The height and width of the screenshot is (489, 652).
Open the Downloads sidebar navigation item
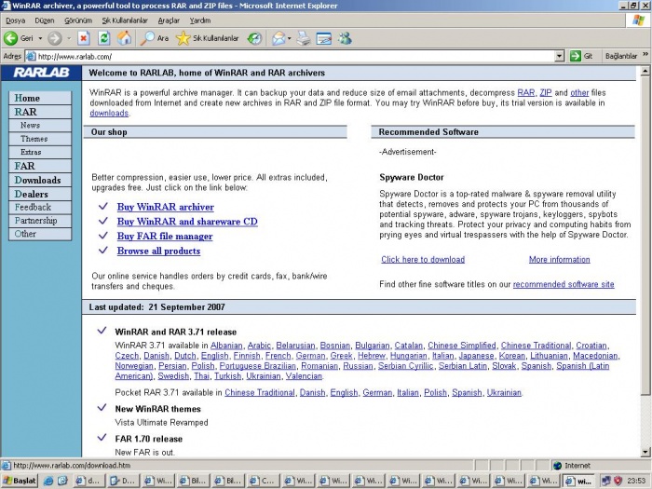(x=37, y=180)
